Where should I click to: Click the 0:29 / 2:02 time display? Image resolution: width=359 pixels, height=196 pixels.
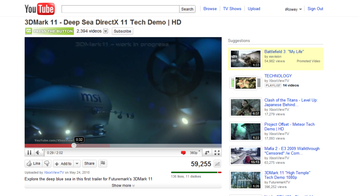click(x=55, y=153)
